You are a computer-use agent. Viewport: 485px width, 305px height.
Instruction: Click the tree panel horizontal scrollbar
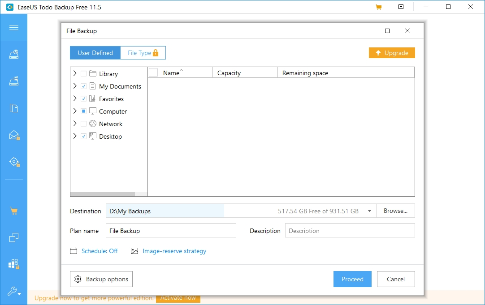pos(102,194)
